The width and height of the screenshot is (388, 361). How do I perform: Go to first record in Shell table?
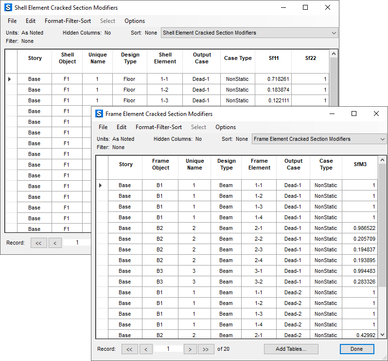pos(38,243)
